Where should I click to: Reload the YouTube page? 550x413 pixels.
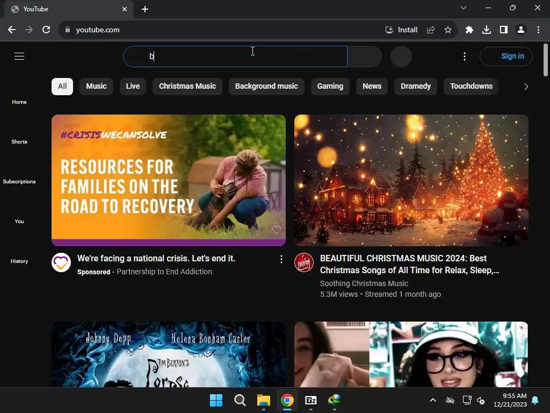46,30
